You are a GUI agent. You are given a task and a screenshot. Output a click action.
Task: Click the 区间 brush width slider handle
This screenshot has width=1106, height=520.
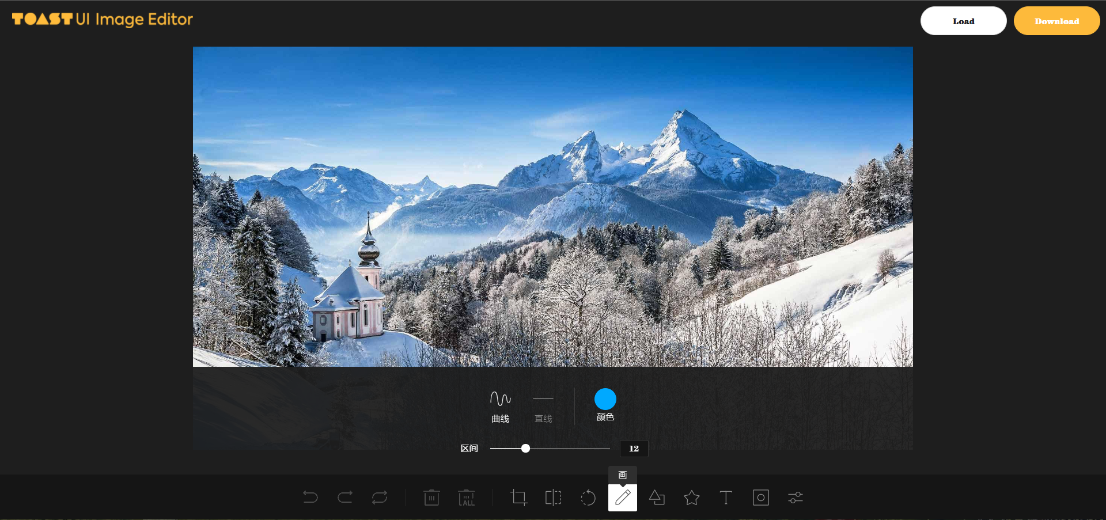click(525, 449)
